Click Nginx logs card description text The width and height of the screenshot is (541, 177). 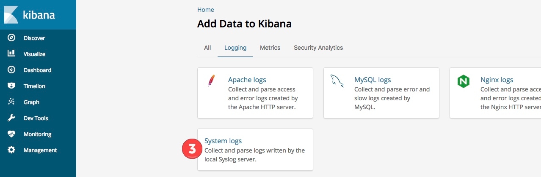(511, 98)
